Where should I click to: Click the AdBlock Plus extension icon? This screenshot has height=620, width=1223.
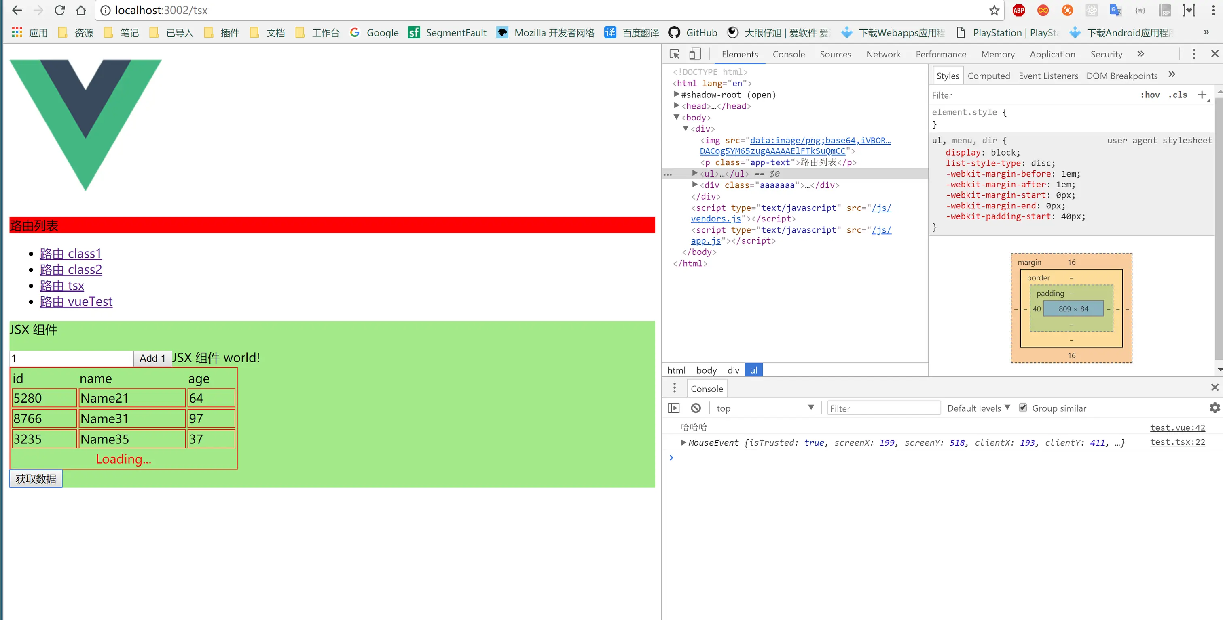tap(1018, 11)
